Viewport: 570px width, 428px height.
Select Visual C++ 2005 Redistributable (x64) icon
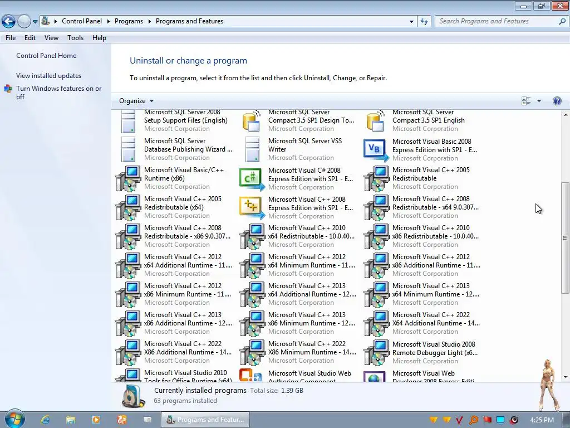click(x=129, y=207)
